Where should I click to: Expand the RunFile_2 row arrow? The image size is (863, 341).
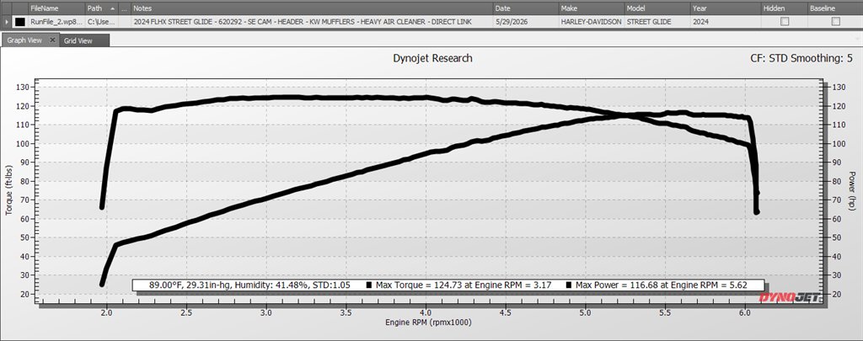click(x=6, y=22)
